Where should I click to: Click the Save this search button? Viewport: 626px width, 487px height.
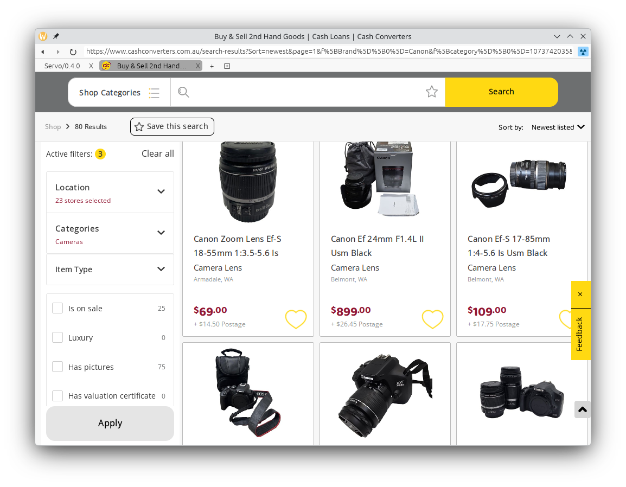tap(172, 126)
